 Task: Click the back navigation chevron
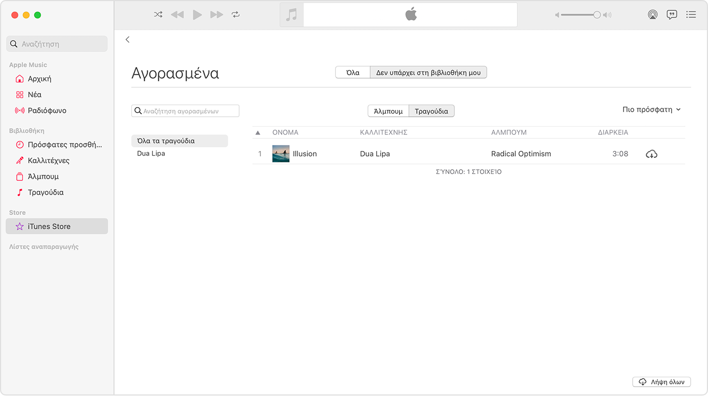pyautogui.click(x=127, y=39)
